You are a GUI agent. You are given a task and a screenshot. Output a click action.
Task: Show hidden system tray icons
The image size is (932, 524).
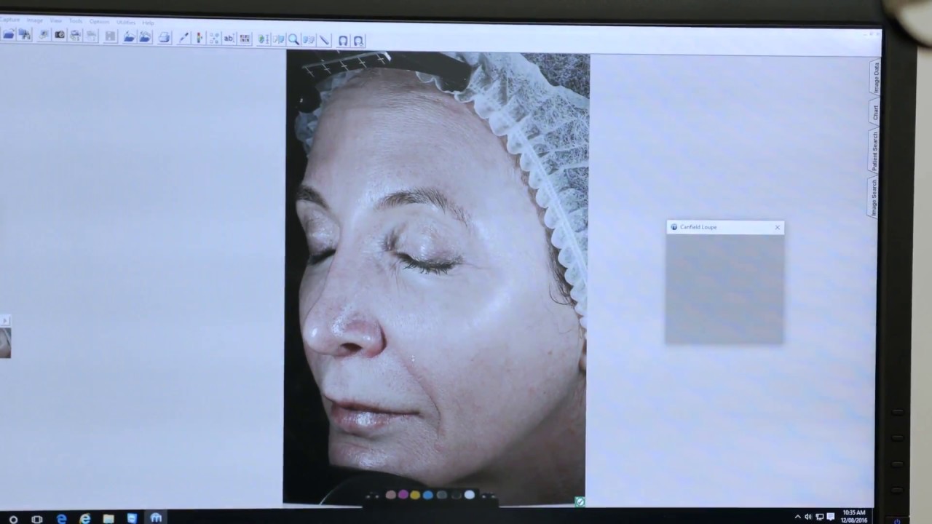(x=797, y=517)
